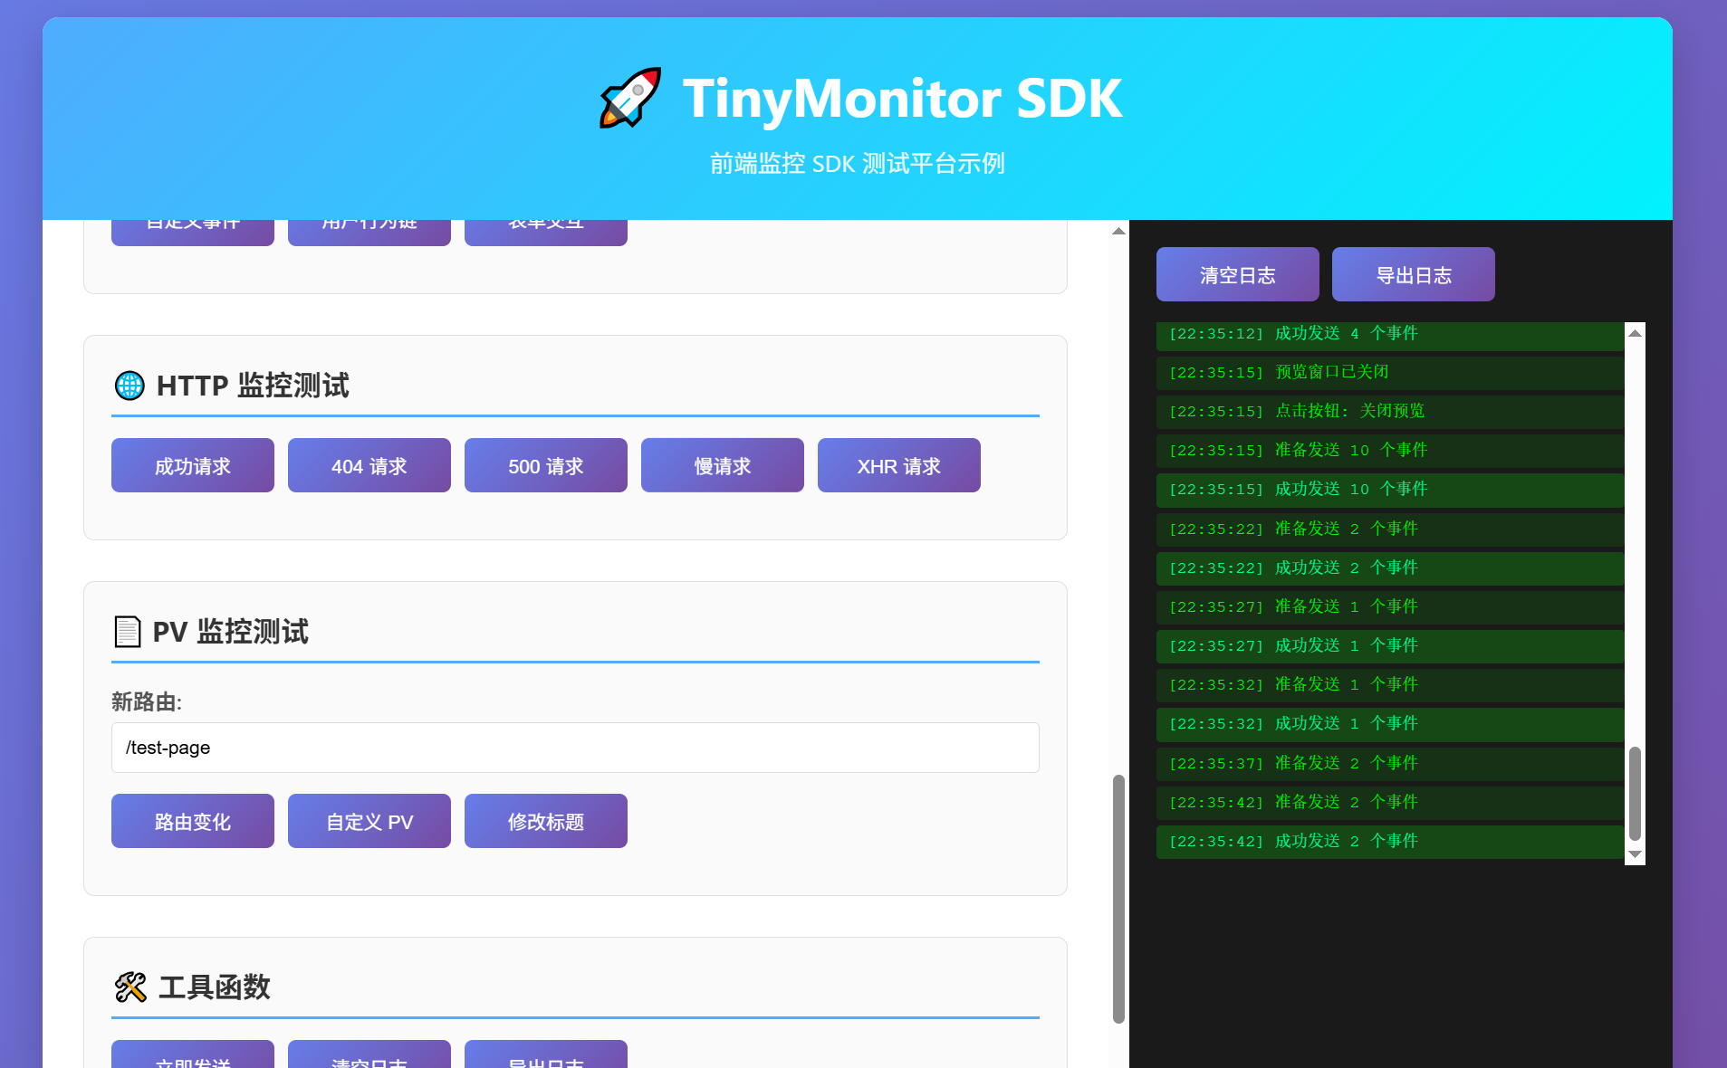Send a 成功请求 HTTP test
The width and height of the screenshot is (1727, 1068).
click(193, 465)
